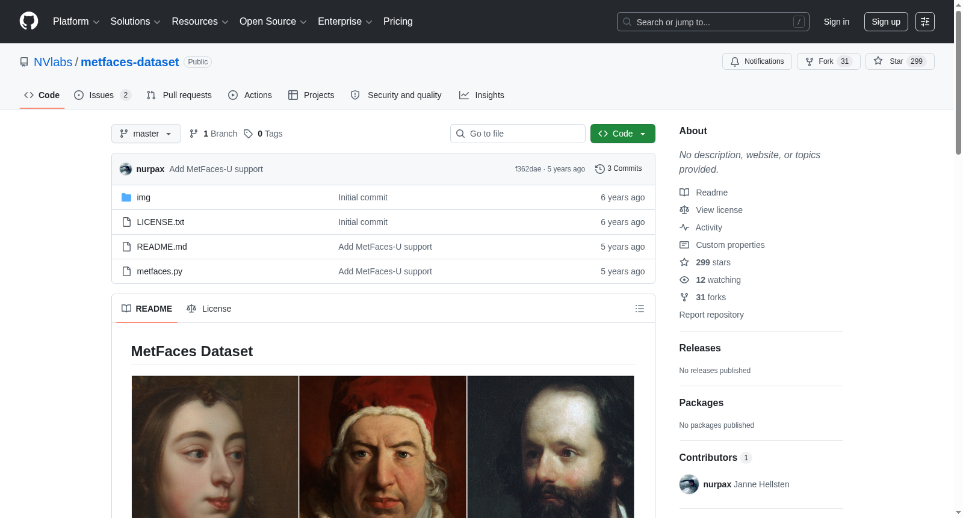Image resolution: width=963 pixels, height=518 pixels.
Task: Click the fork icon beside 31 forks
Action: (684, 297)
